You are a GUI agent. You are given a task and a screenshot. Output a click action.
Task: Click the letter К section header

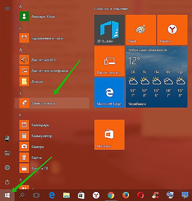(x=20, y=115)
